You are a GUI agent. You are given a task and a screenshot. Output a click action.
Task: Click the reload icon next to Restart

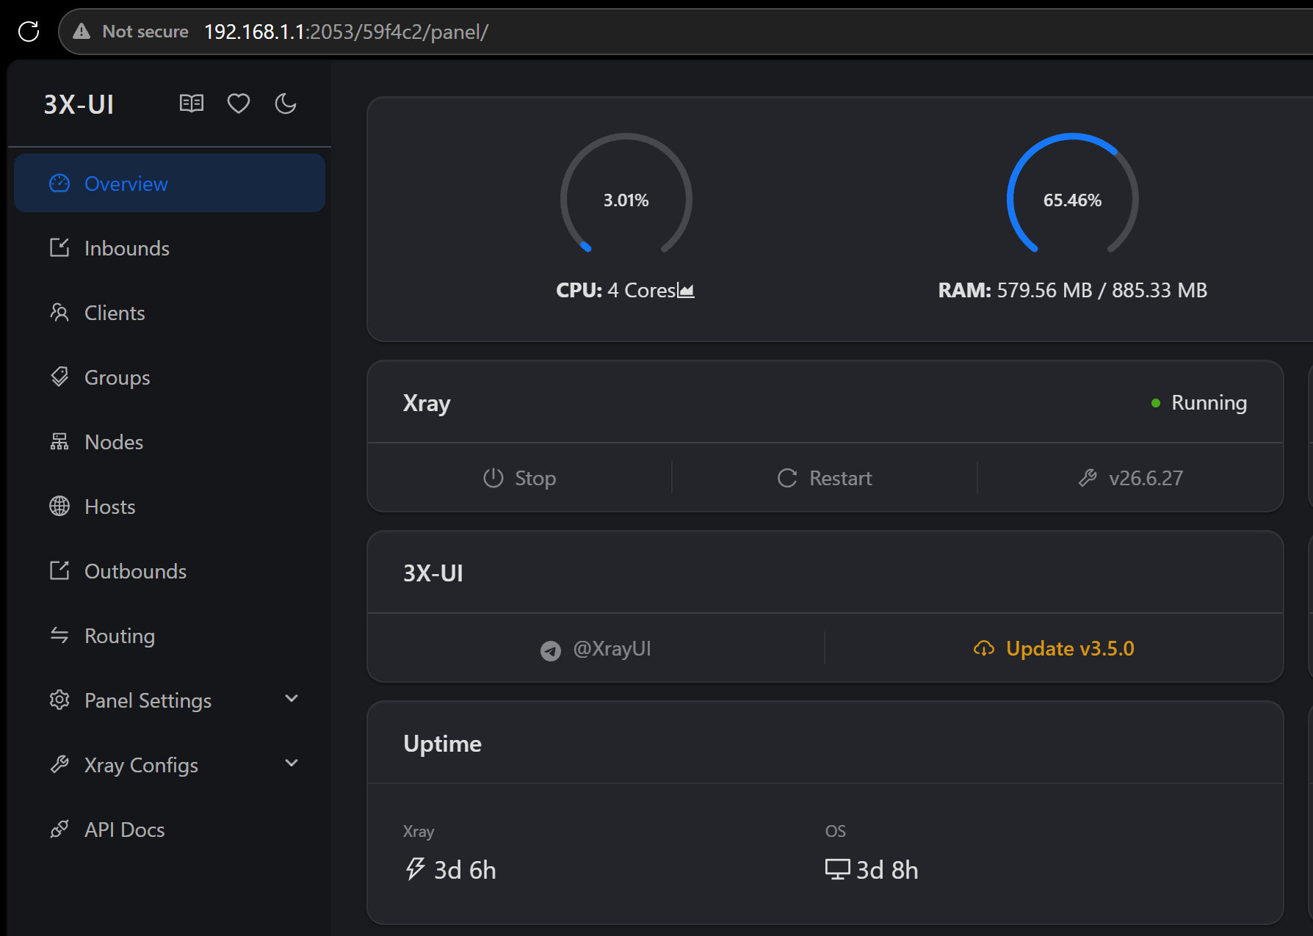(787, 478)
